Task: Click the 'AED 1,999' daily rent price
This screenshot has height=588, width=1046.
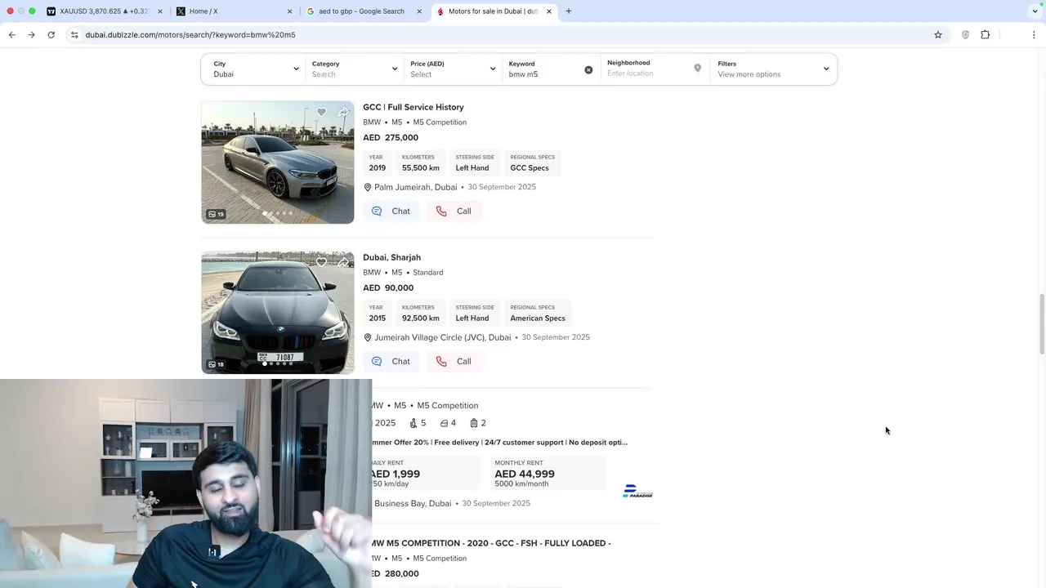Action: (396, 474)
